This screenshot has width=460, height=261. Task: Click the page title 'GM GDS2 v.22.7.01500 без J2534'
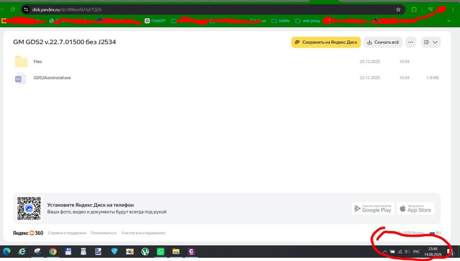coord(64,42)
